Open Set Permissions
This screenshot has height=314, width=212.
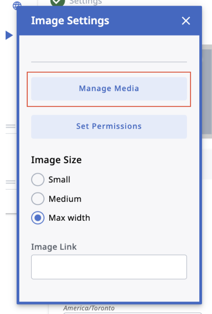coord(109,126)
